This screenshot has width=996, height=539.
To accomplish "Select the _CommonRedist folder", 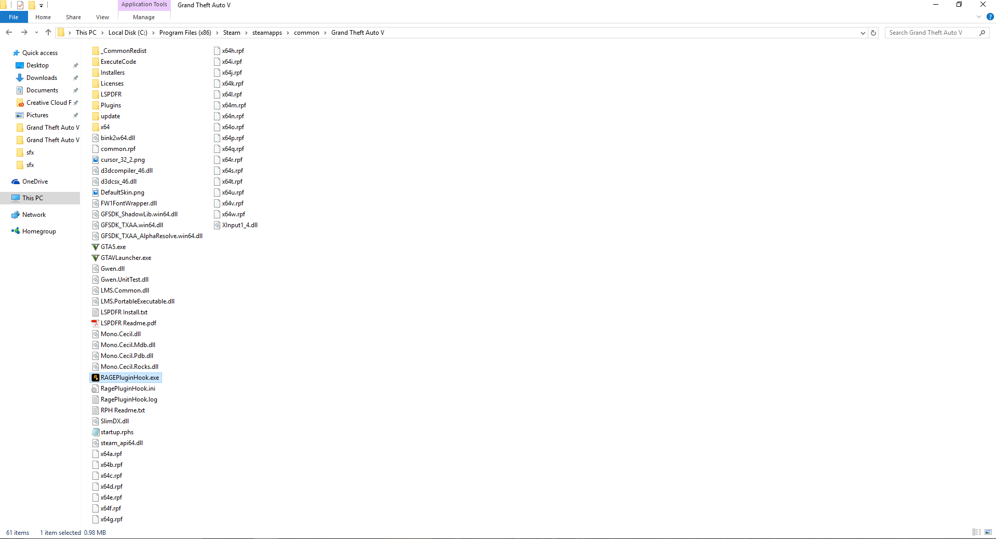I will pos(119,51).
